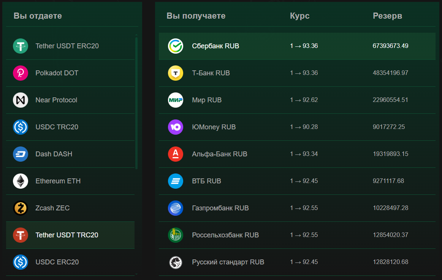The image size is (442, 280).
Task: Click ЮMoney reserve 9017272.25
Action: coord(389,127)
